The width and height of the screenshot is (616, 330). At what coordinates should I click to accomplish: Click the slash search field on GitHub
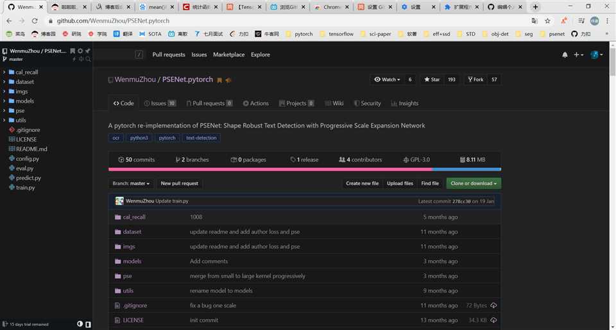tap(119, 55)
